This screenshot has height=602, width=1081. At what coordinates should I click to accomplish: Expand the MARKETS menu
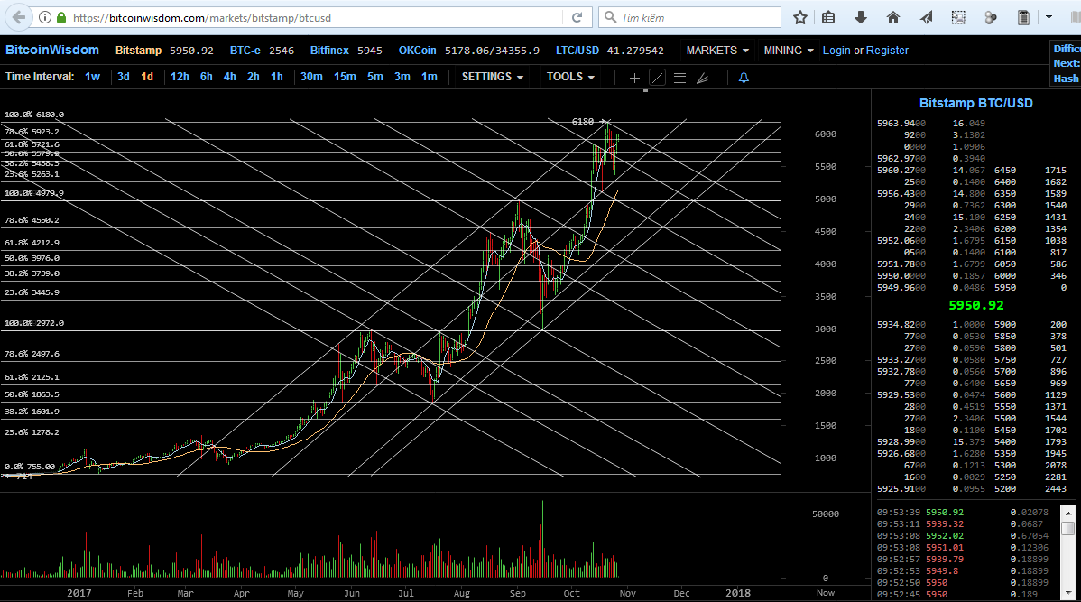point(717,51)
